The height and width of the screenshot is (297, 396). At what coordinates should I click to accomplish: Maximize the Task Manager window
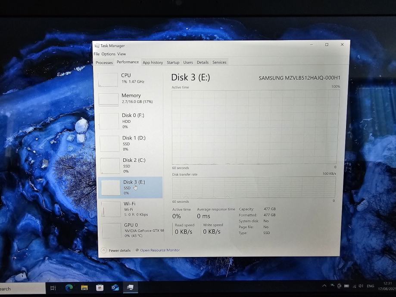(x=327, y=45)
